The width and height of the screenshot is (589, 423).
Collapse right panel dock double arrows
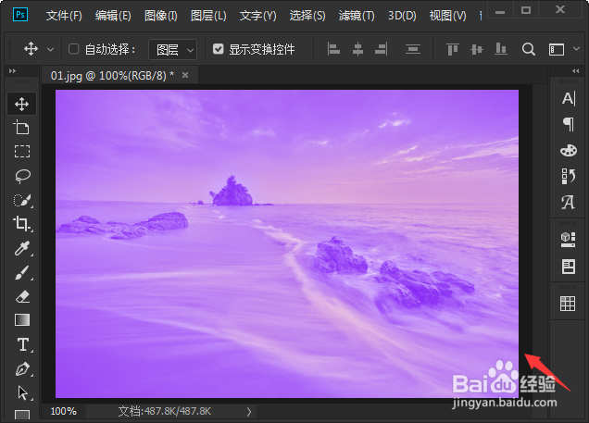[x=576, y=70]
